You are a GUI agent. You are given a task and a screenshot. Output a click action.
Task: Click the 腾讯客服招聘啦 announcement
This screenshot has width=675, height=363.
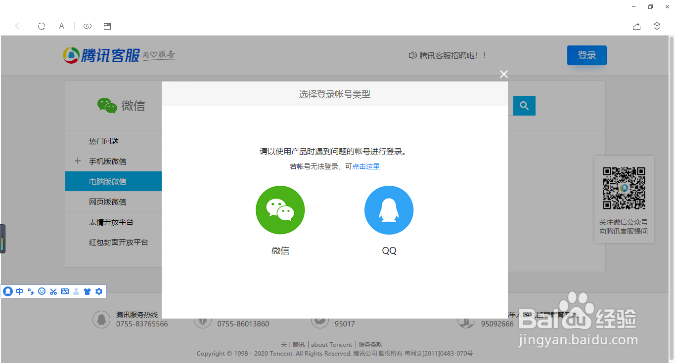[x=453, y=55]
